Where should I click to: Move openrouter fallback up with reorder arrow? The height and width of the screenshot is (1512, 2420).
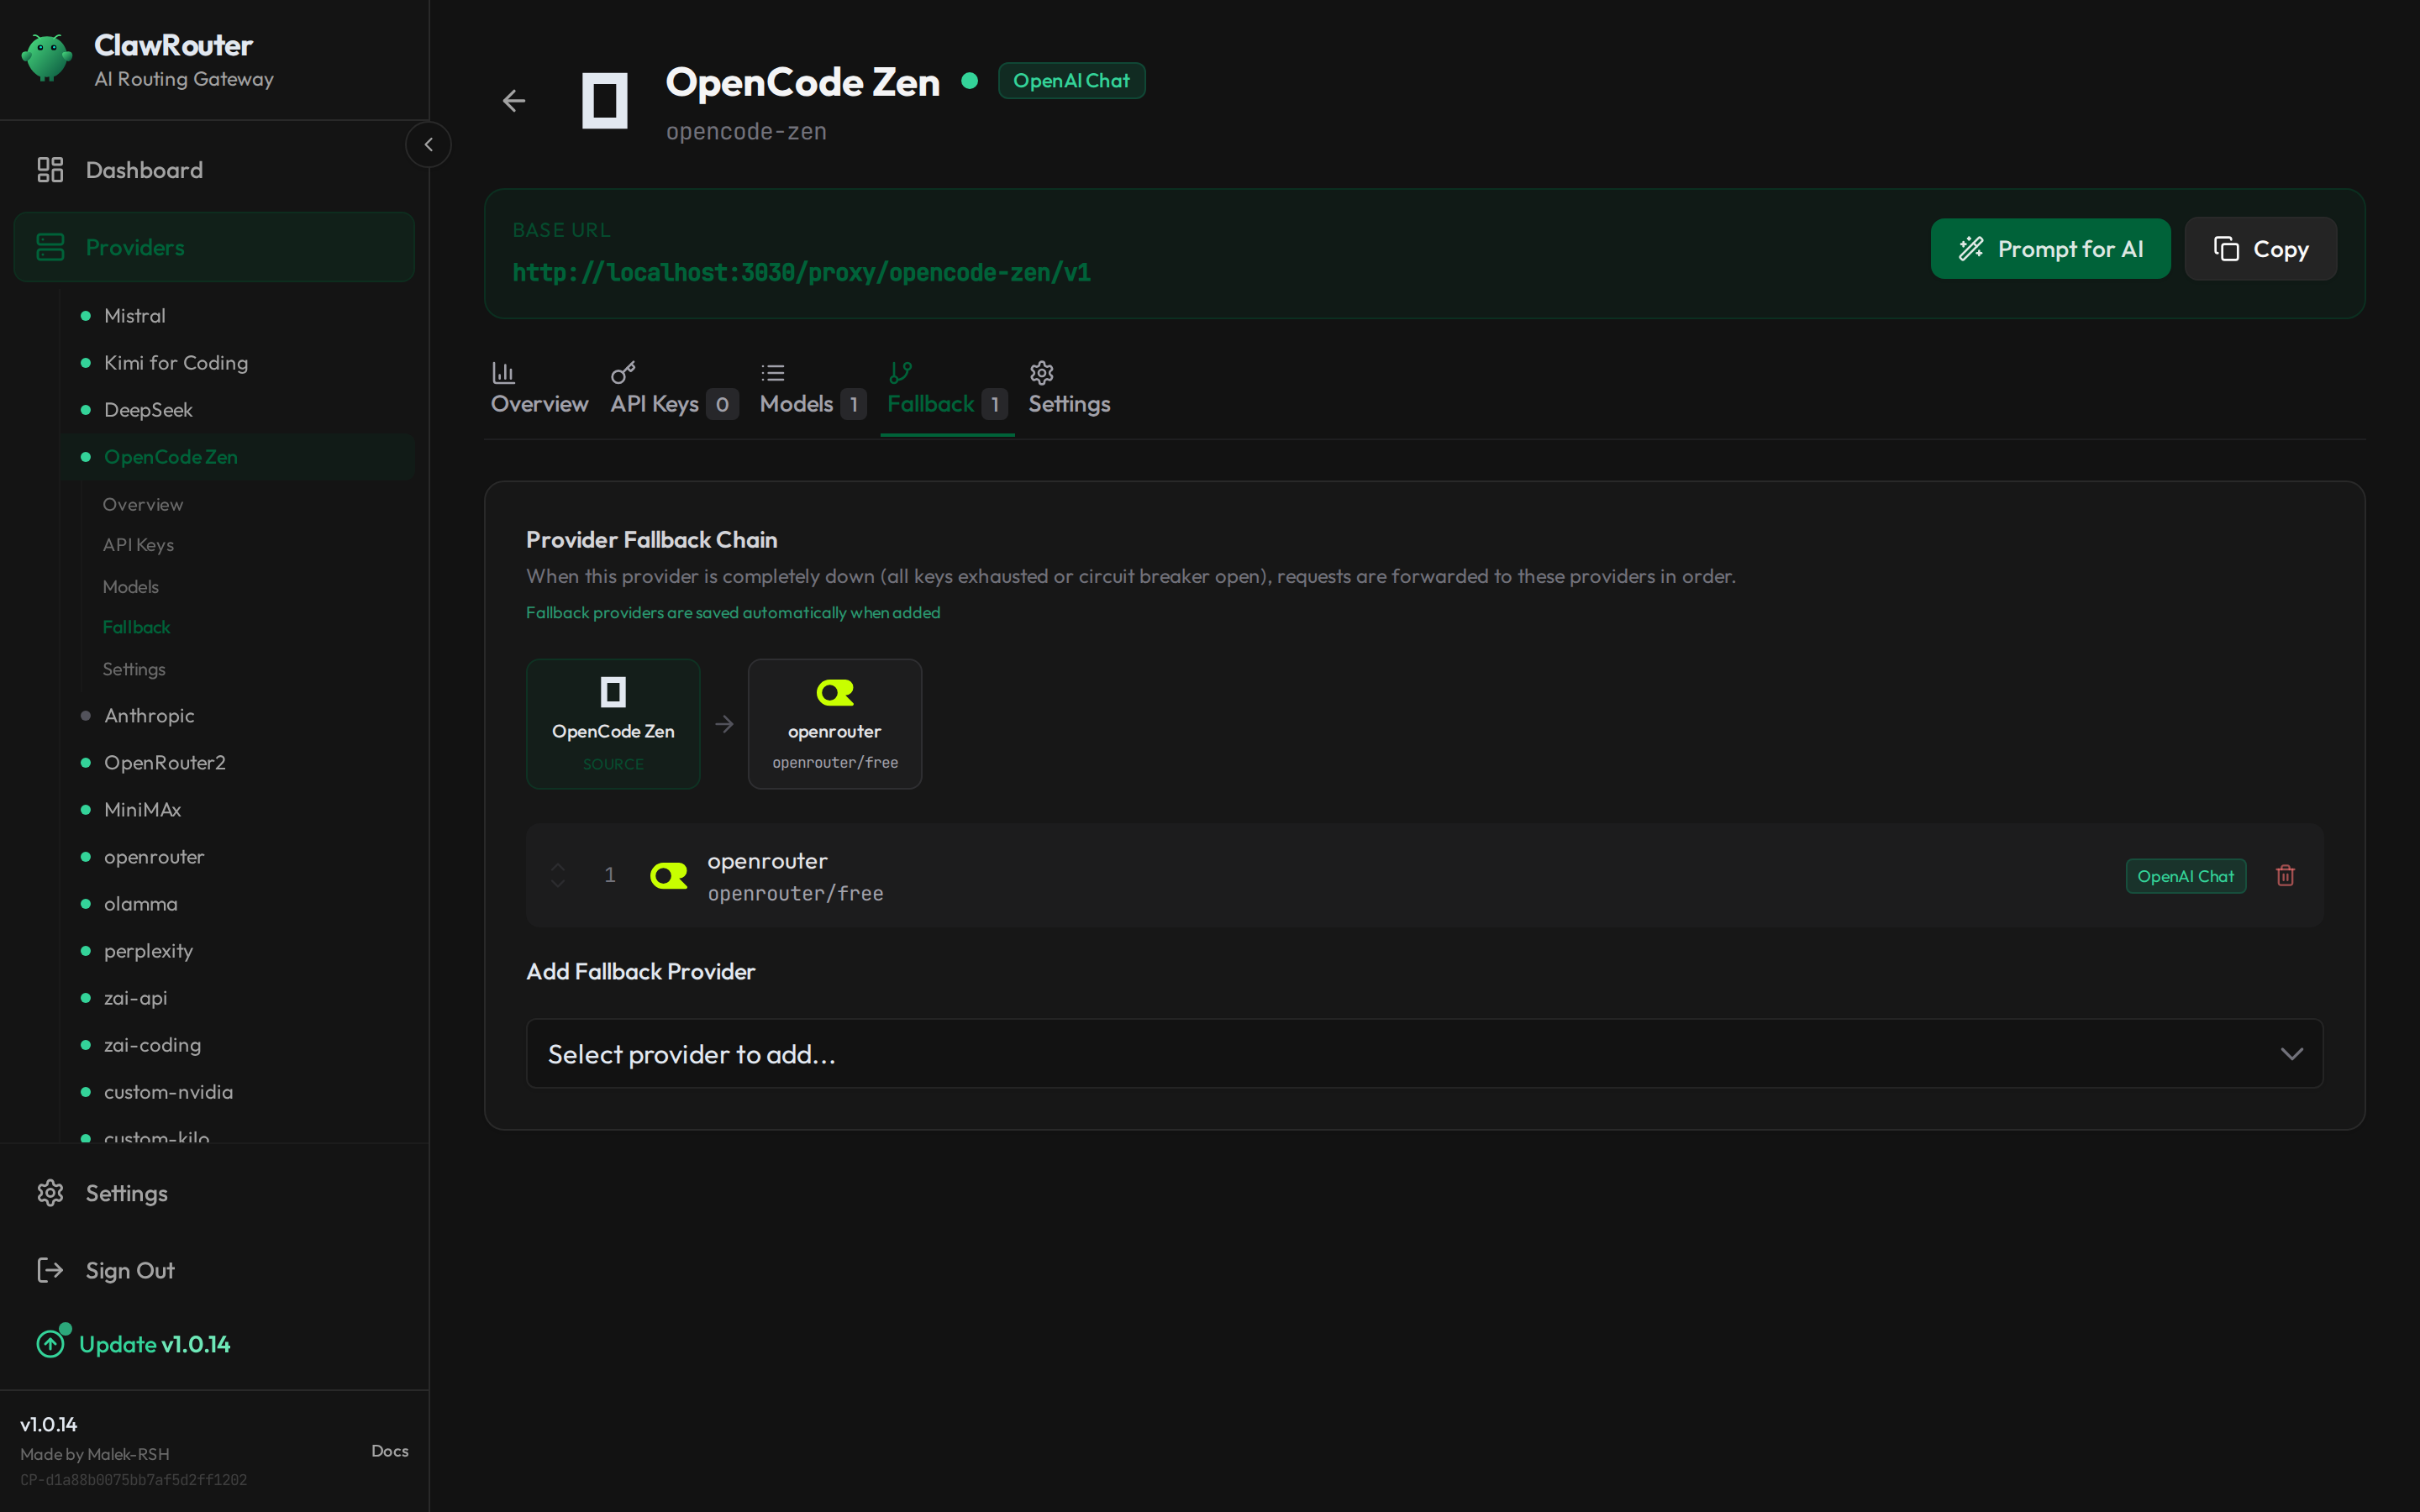tap(558, 867)
